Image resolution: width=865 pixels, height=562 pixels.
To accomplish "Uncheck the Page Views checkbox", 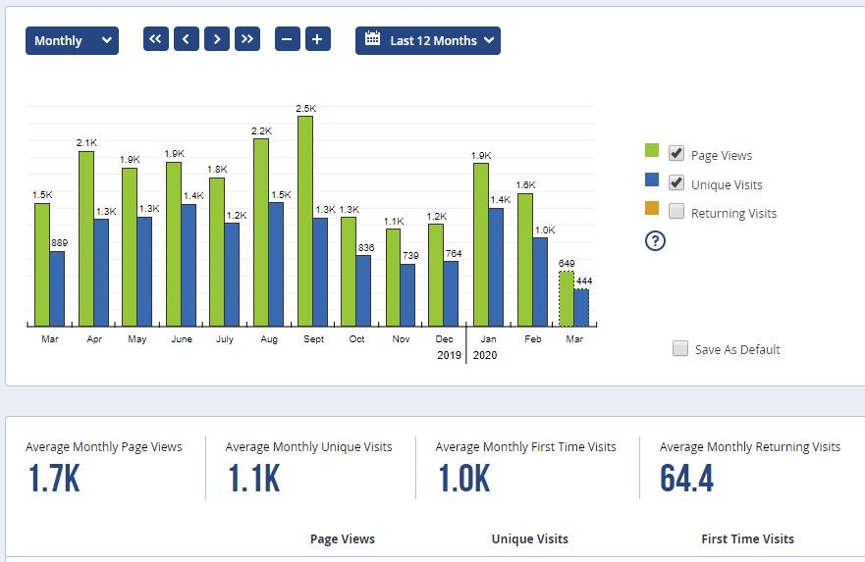I will pyautogui.click(x=676, y=153).
